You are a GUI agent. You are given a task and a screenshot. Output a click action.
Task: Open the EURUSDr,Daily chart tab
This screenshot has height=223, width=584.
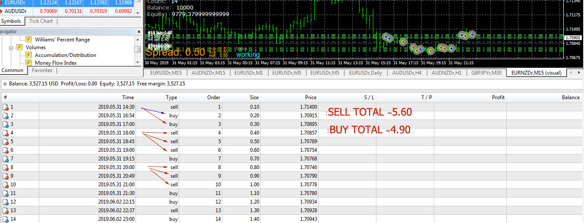point(366,73)
